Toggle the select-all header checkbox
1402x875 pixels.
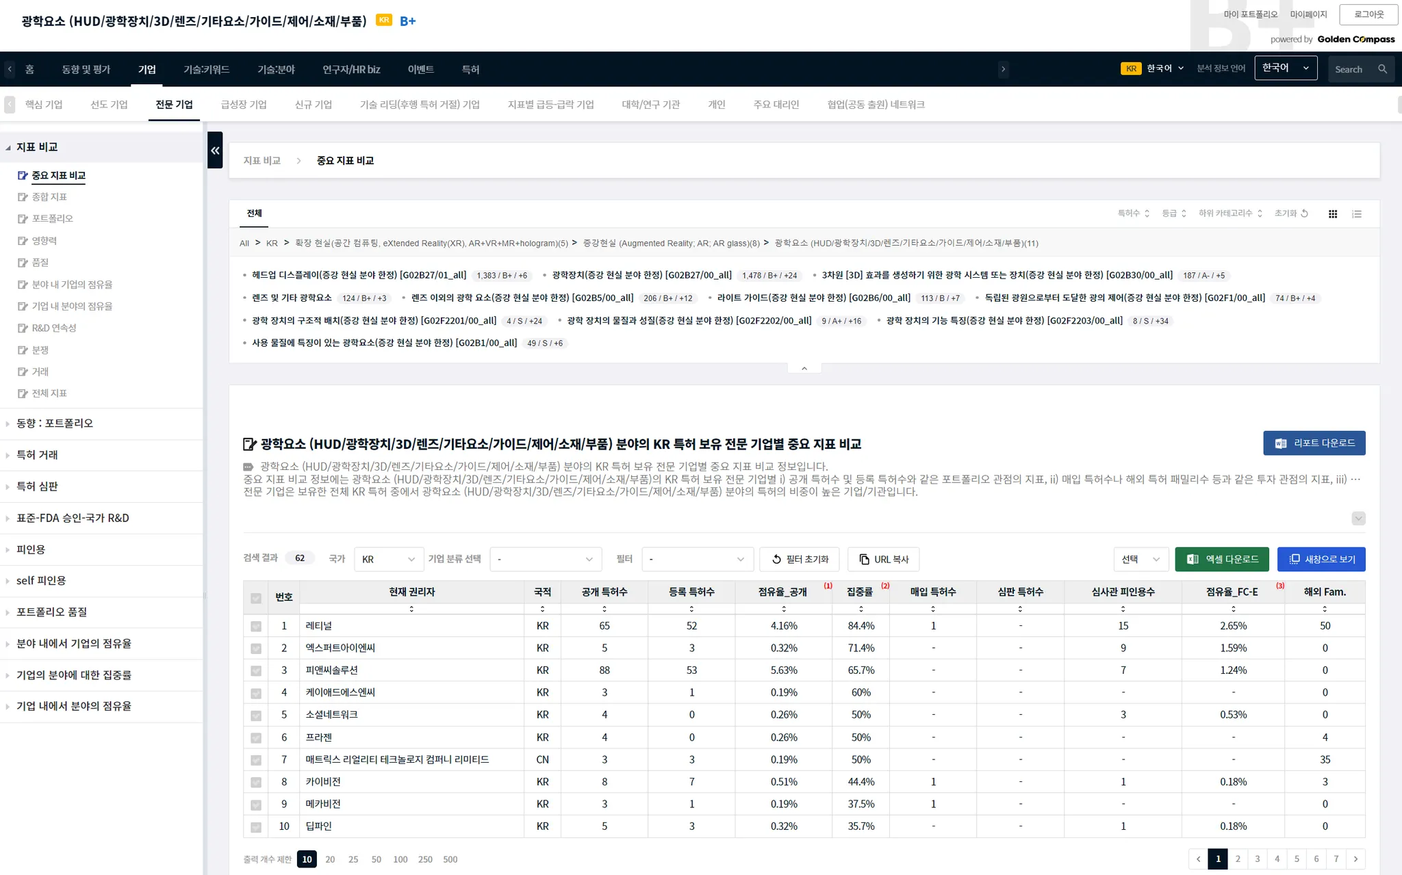[x=256, y=598]
